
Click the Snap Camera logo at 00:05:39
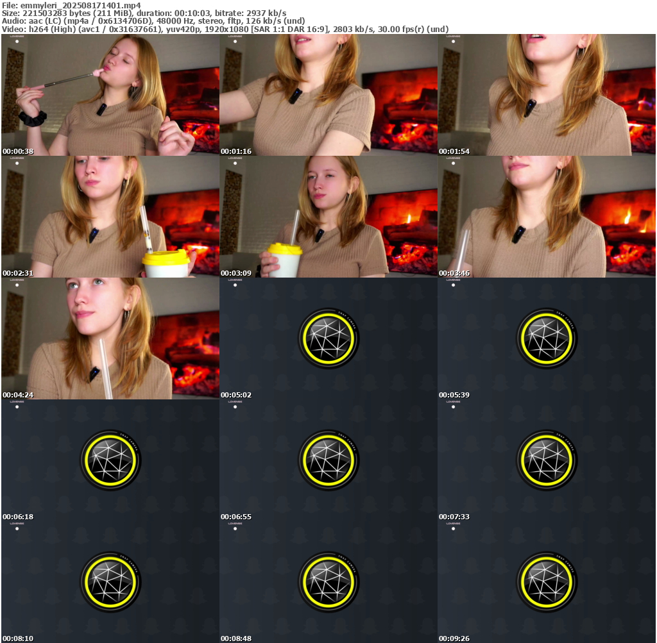click(547, 338)
